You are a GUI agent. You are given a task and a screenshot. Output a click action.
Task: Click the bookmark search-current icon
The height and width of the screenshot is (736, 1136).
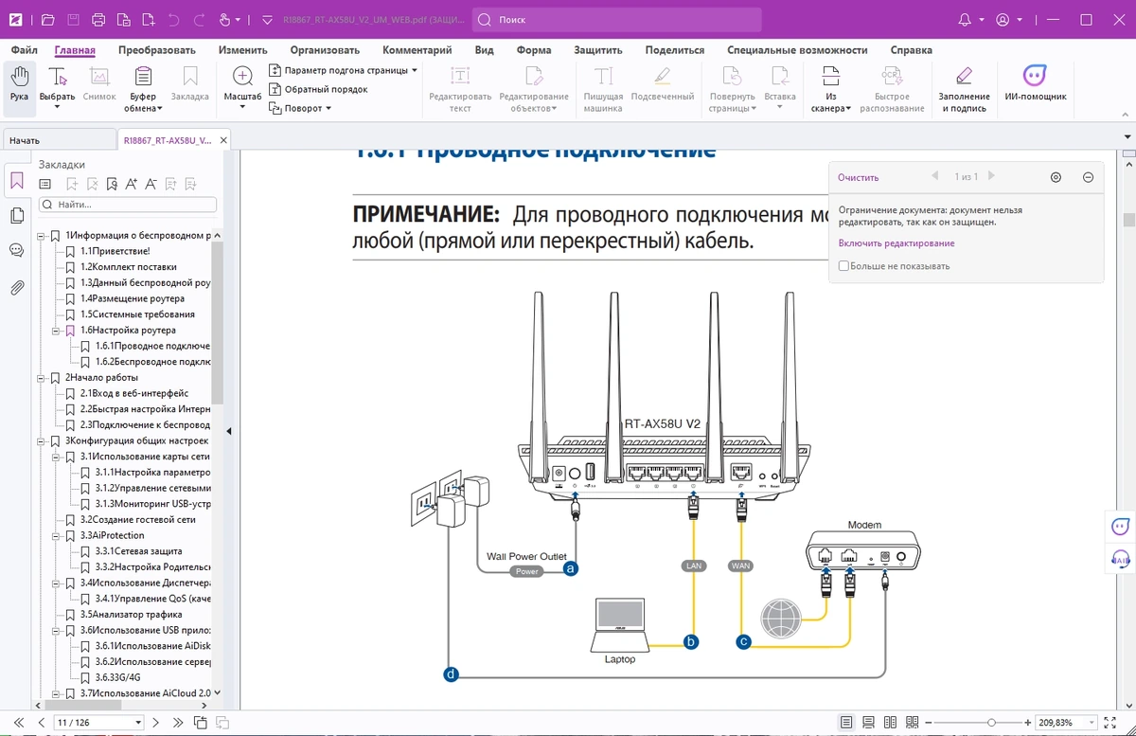112,184
